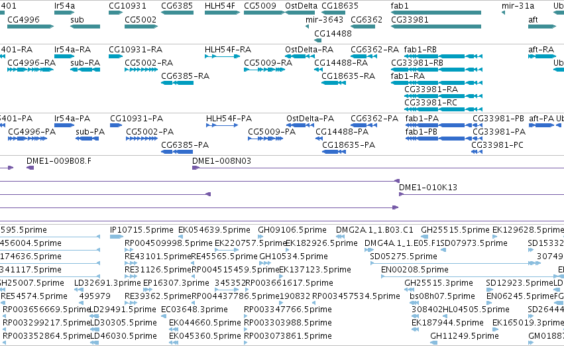Click EST label RP004509998.5prime
This screenshot has height=346, width=564.
pyautogui.click(x=168, y=243)
